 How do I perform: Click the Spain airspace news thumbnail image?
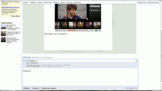tap(3, 34)
